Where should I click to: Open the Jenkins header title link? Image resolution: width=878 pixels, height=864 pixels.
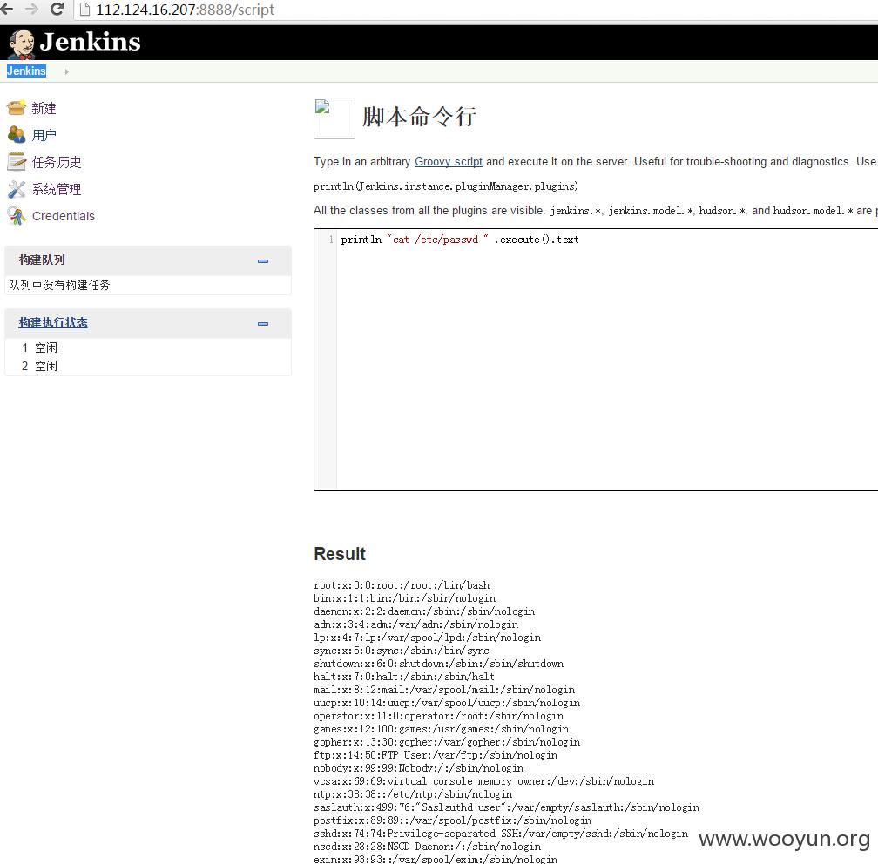[x=90, y=42]
